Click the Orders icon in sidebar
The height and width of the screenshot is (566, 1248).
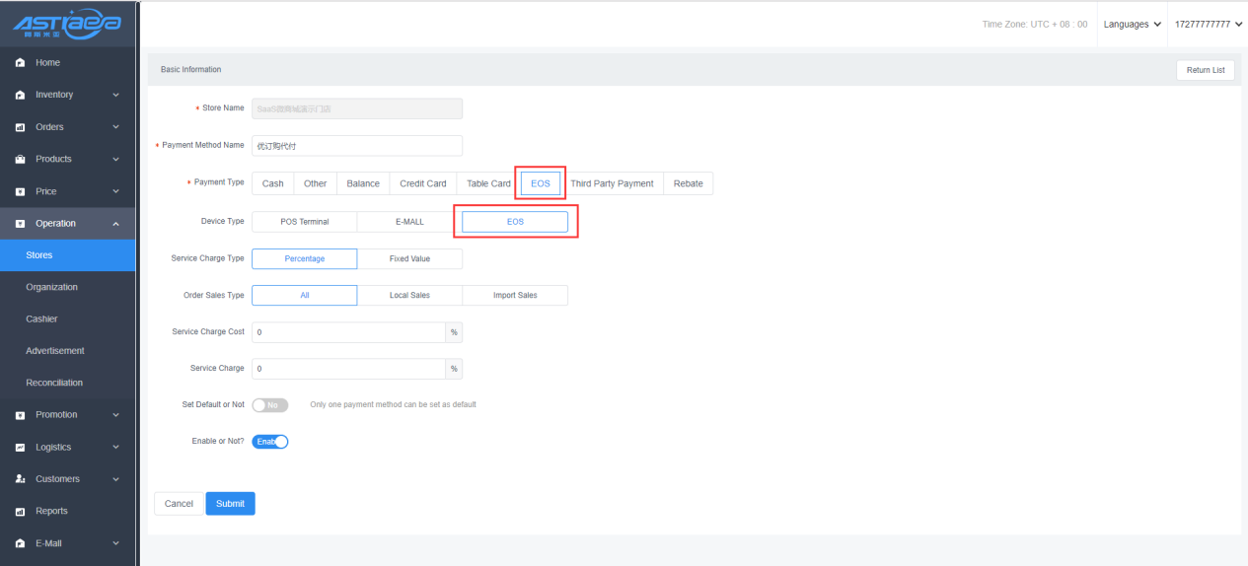pyautogui.click(x=19, y=127)
